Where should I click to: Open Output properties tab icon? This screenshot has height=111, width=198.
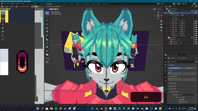pyautogui.click(x=165, y=65)
